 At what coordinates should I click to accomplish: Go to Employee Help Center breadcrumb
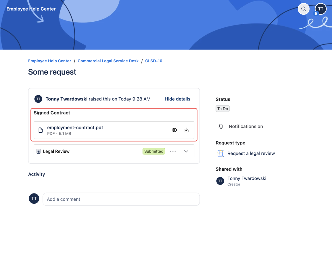(x=50, y=61)
